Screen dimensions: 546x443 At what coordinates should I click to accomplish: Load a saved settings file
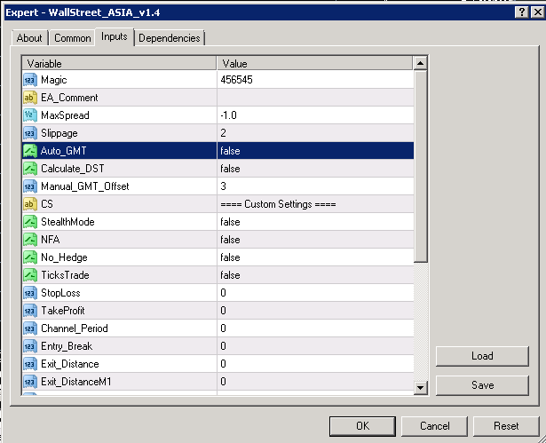click(x=482, y=356)
